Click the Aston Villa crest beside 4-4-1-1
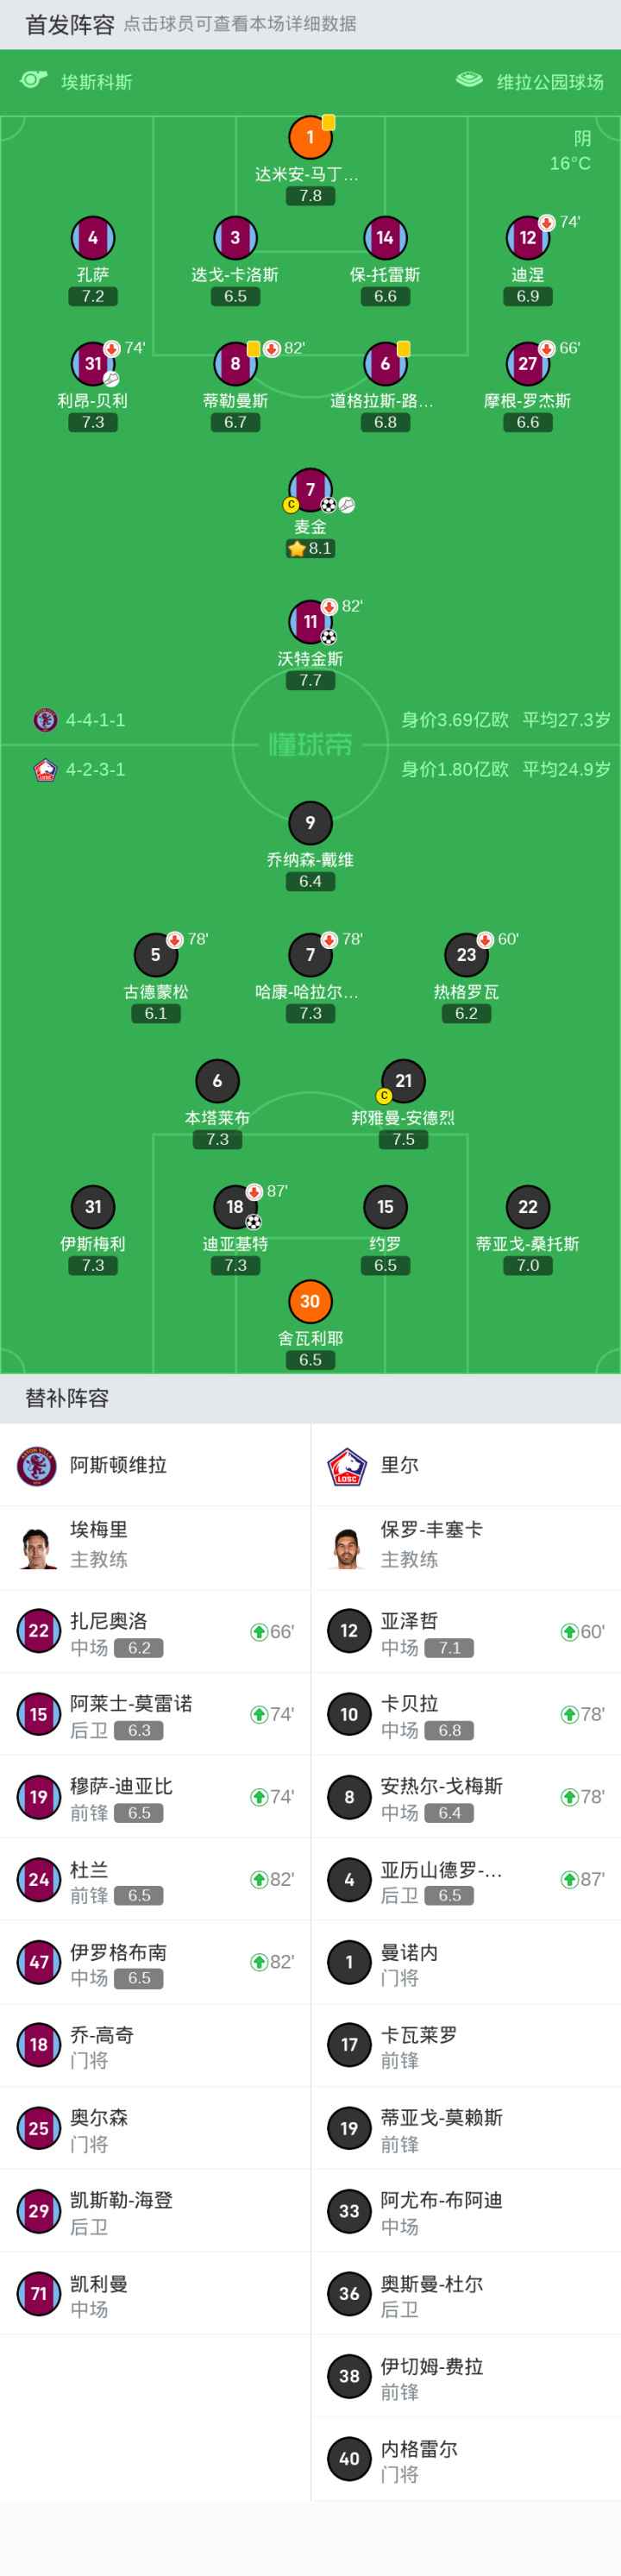Screen dimensions: 621x2576 point(45,720)
